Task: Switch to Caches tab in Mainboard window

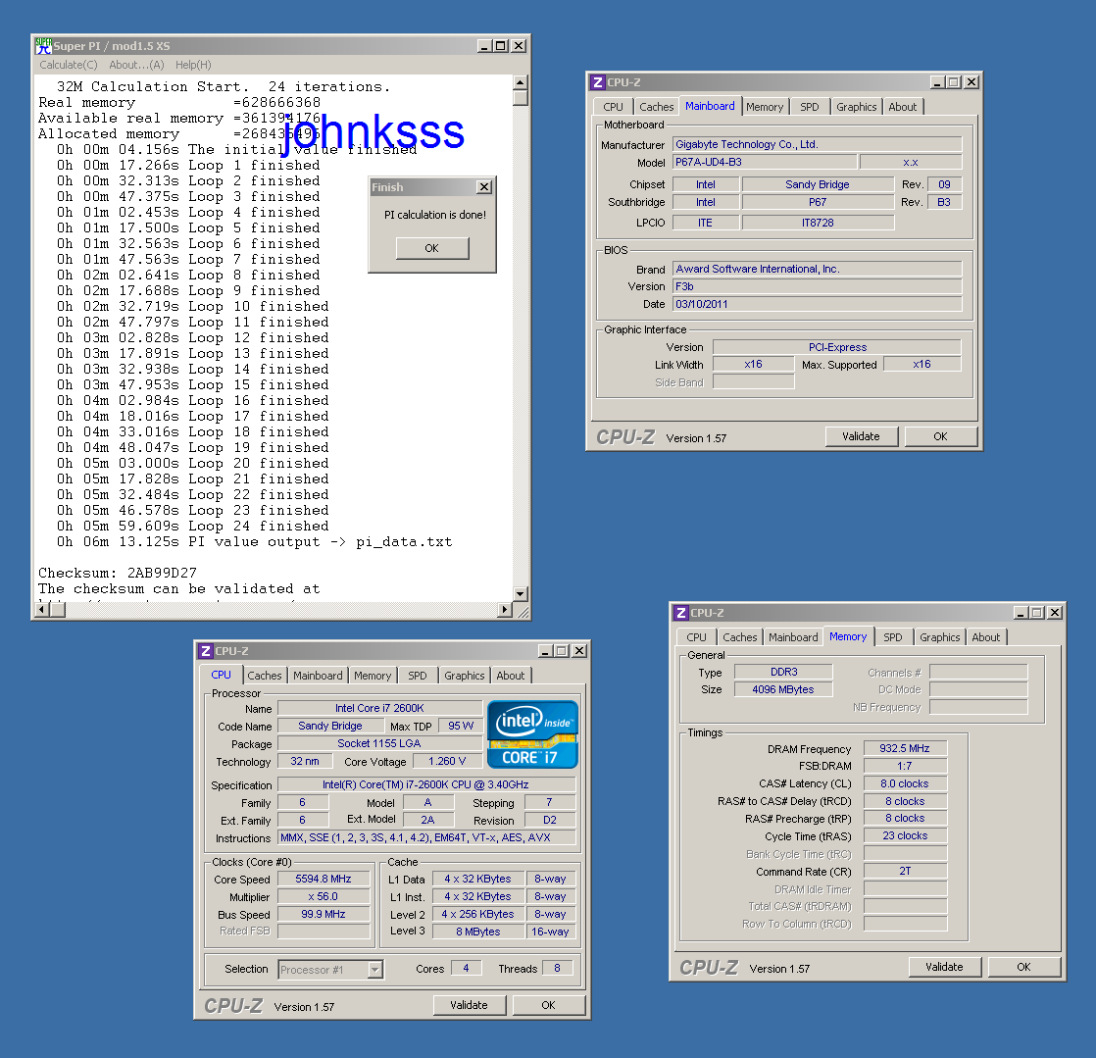Action: (x=657, y=107)
